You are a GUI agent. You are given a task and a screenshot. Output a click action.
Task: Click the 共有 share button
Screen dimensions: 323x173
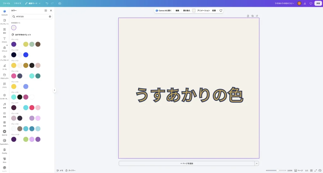[x=318, y=3]
